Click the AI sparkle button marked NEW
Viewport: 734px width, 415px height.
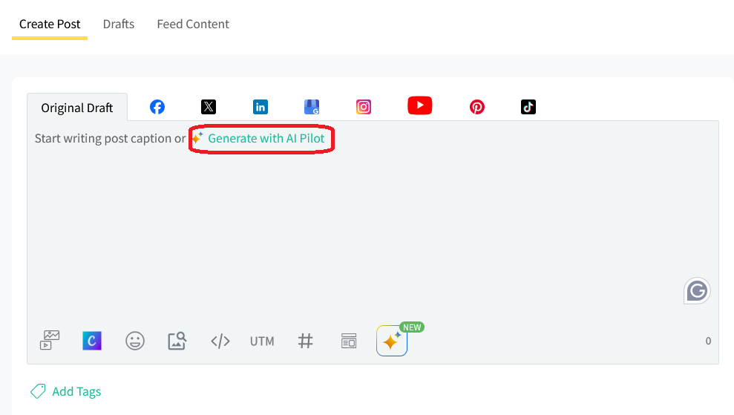(x=392, y=341)
